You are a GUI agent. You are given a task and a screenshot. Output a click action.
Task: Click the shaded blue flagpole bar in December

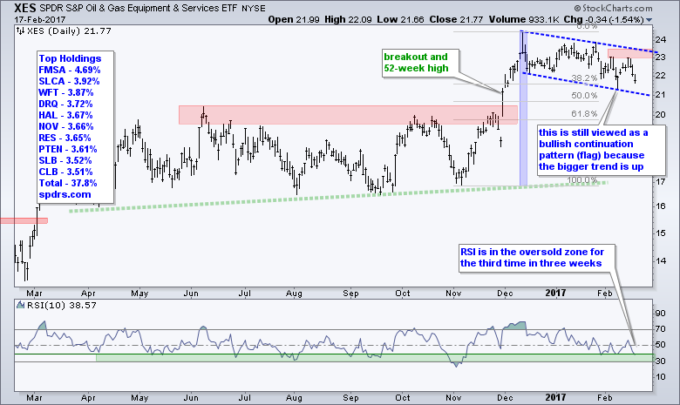click(x=523, y=109)
